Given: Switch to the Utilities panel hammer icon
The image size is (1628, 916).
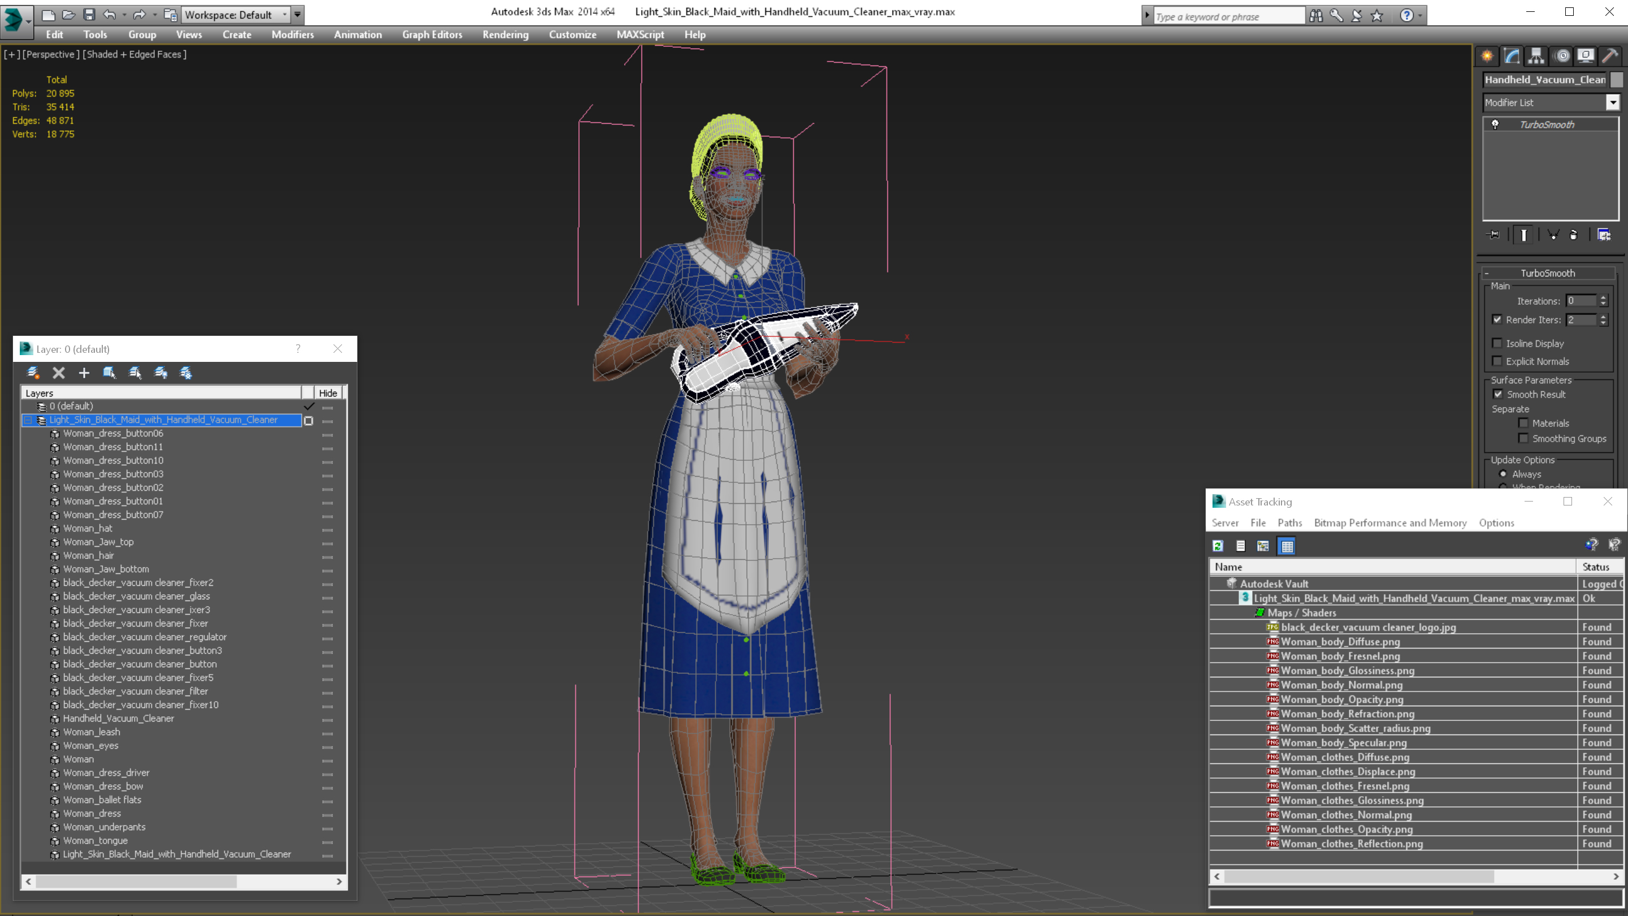Looking at the screenshot, I should pos(1610,57).
